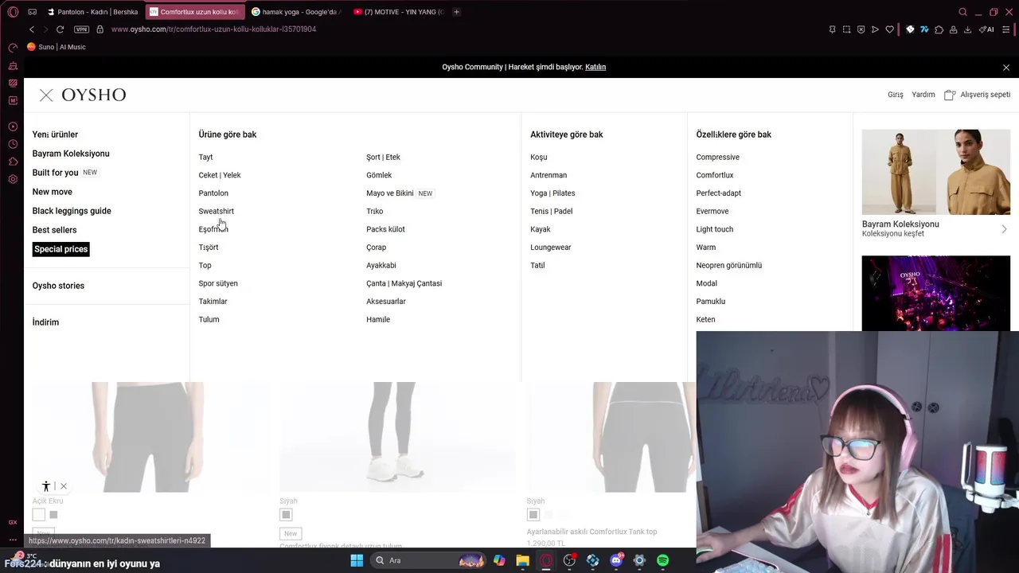
Task: Click the Opera GX taskbar icon
Action: 546,560
